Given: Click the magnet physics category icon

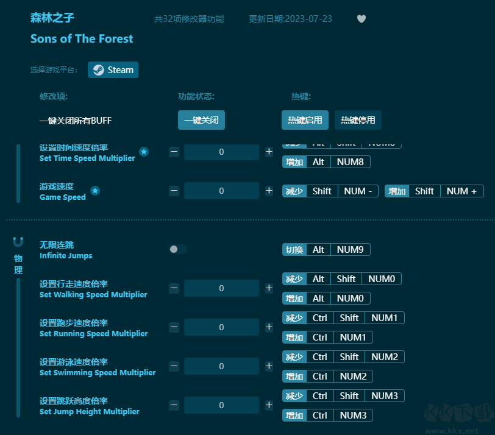Looking at the screenshot, I should tap(18, 242).
